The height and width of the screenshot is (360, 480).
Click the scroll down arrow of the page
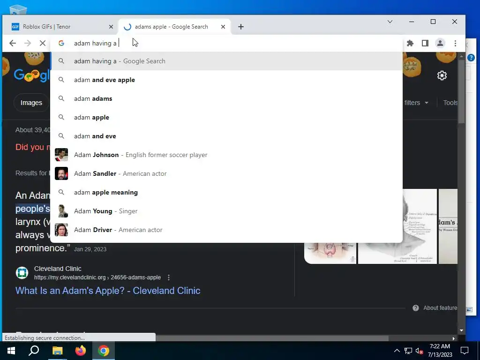click(x=461, y=330)
